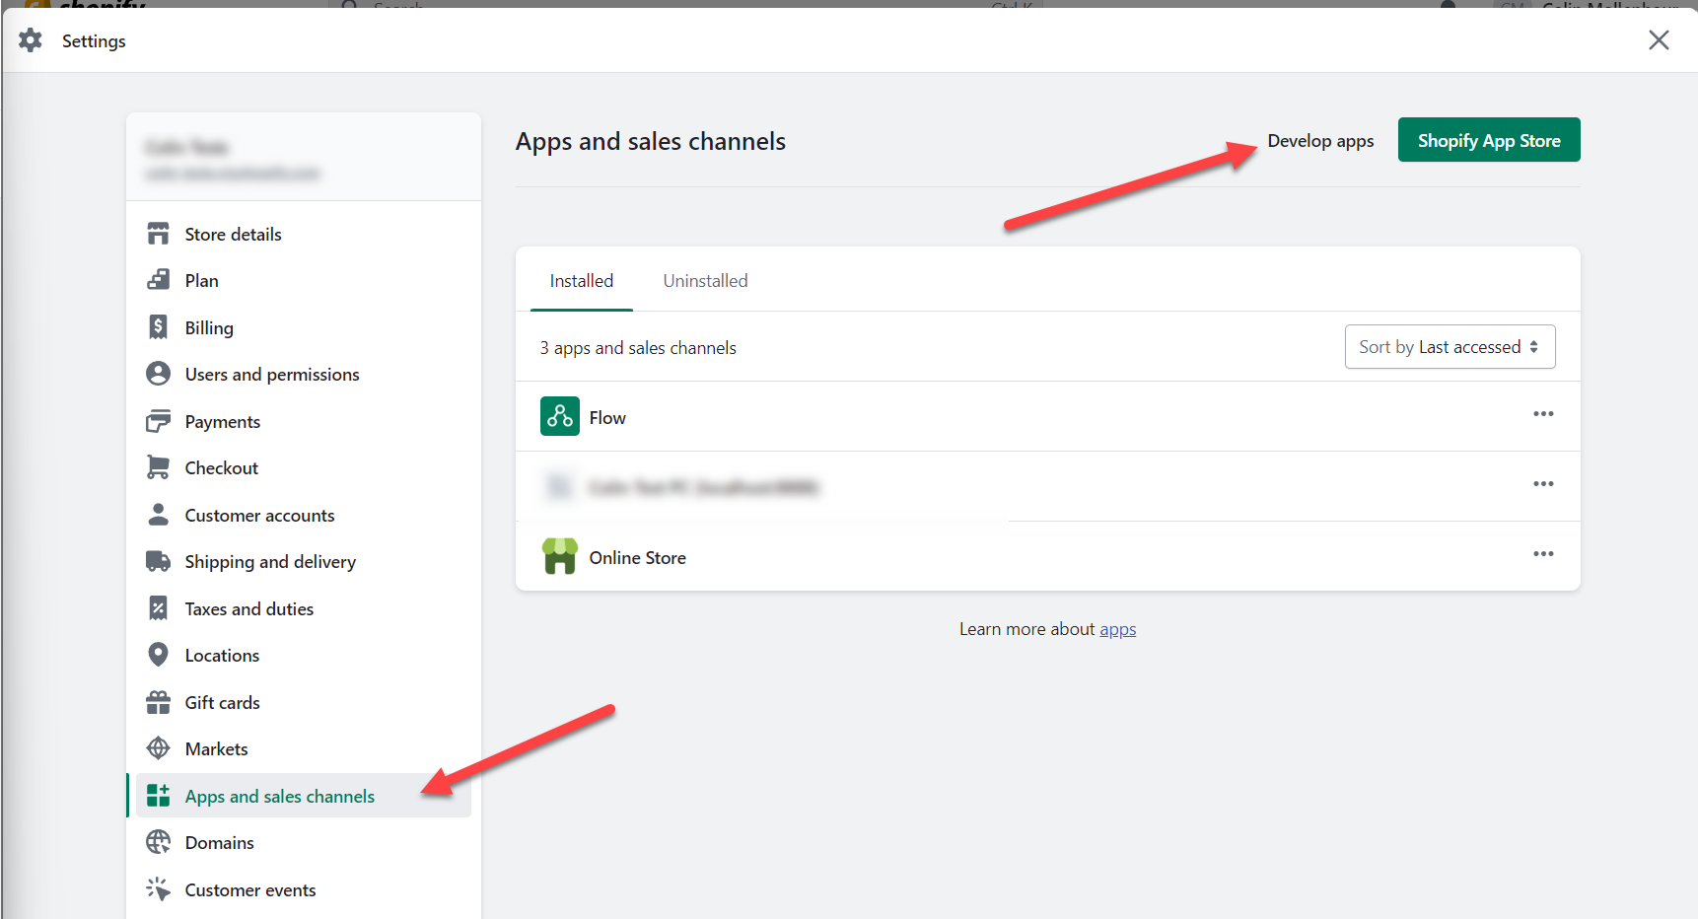1698x919 pixels.
Task: Select the Installed tab
Action: (x=581, y=281)
